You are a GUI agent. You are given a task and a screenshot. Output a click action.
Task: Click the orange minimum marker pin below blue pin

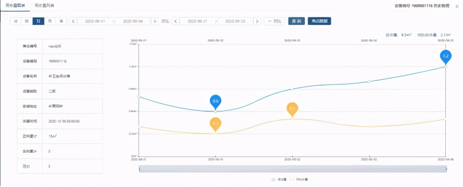[215, 124]
